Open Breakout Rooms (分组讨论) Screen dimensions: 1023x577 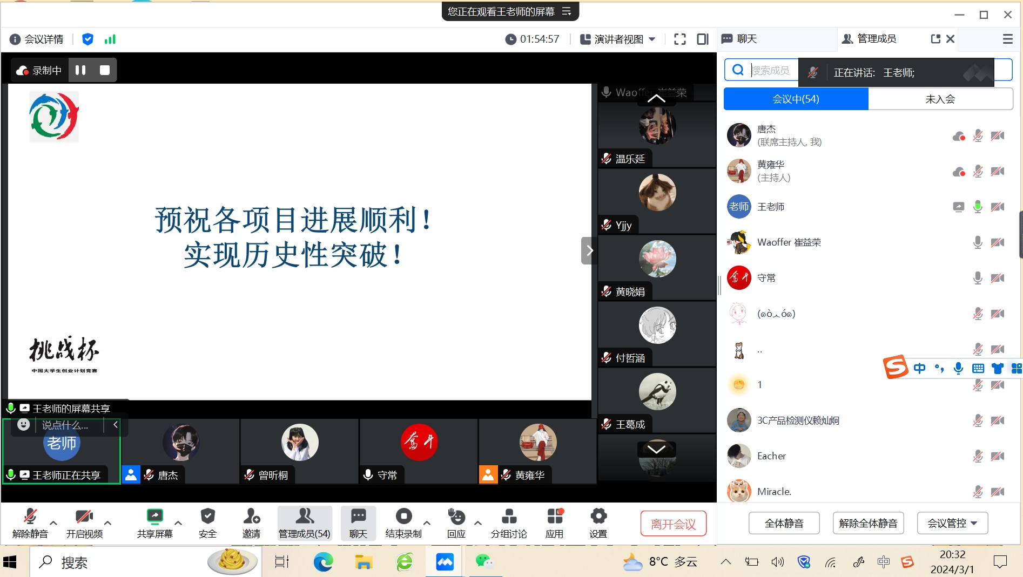coord(508,517)
